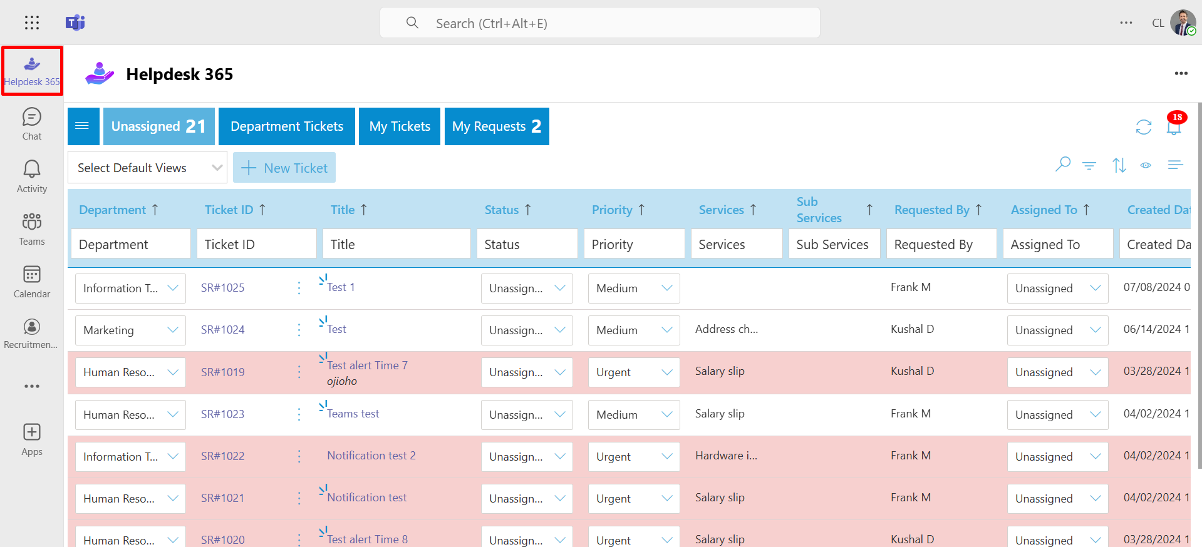Switch to My Tickets tab
Image resolution: width=1202 pixels, height=547 pixels.
[x=400, y=126]
